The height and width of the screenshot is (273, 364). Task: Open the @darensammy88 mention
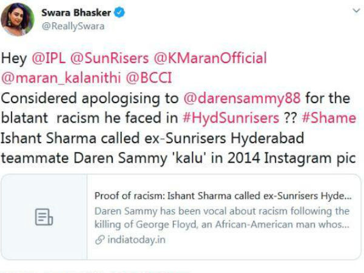click(x=242, y=98)
